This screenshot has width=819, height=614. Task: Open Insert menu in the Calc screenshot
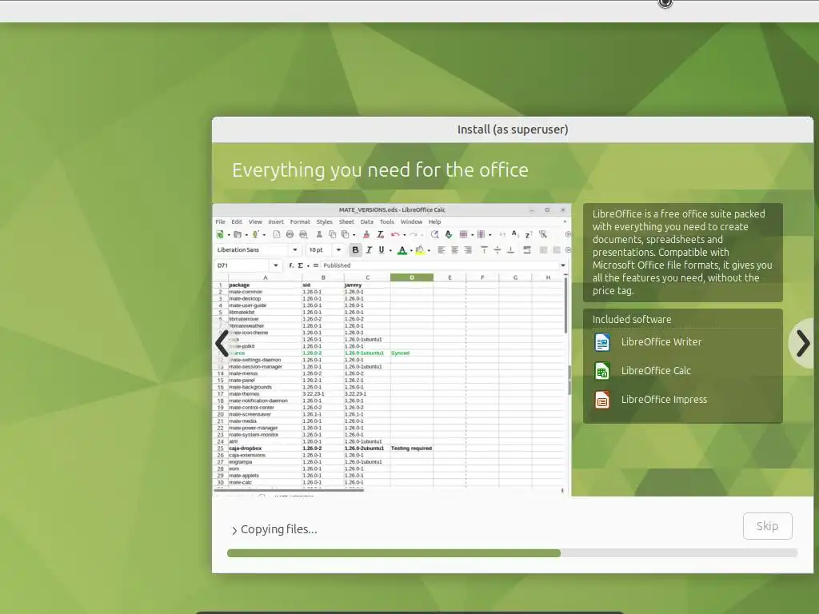tap(276, 222)
